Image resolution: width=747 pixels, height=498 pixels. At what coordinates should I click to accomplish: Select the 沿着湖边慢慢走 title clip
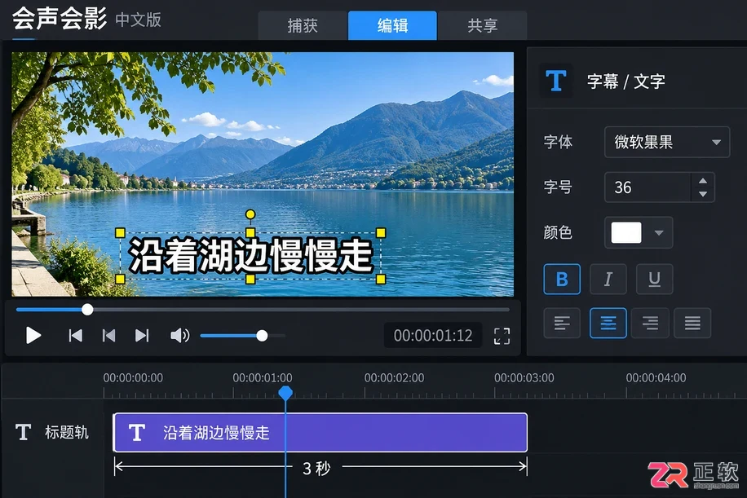[x=320, y=432]
